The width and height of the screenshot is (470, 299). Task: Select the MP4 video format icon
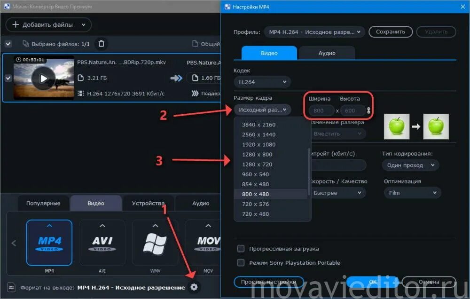[49, 243]
